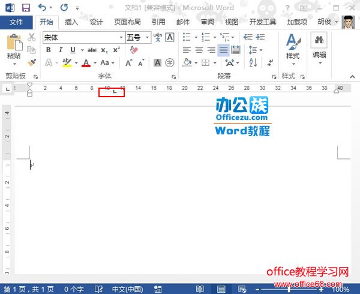Click the Increase Indent icon
The width and height of the screenshot is (360, 294).
260,37
